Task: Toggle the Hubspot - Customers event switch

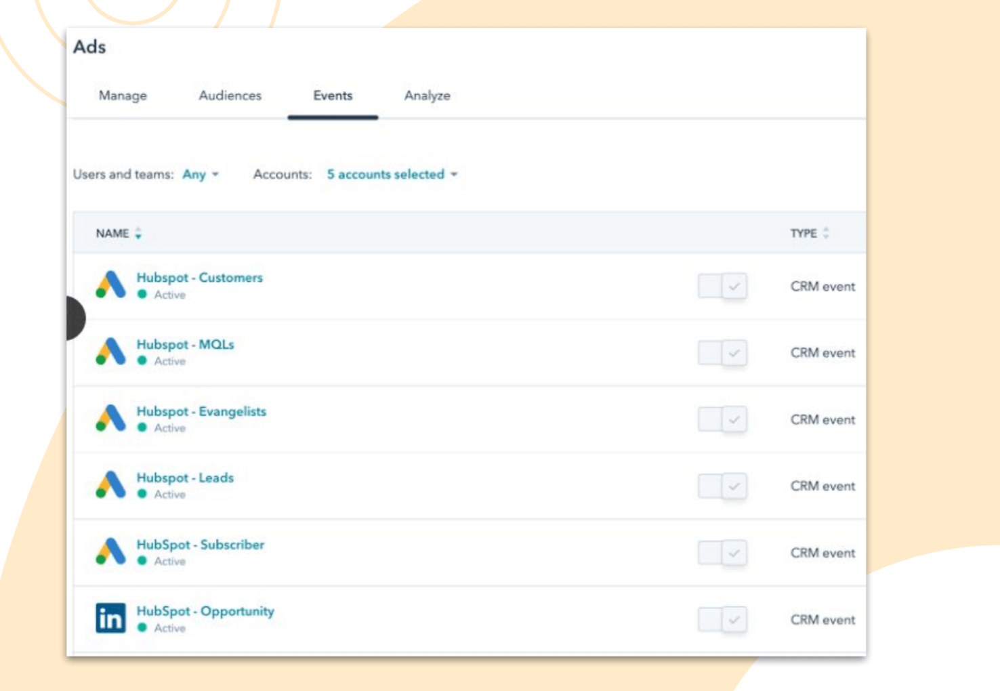Action: pyautogui.click(x=722, y=286)
